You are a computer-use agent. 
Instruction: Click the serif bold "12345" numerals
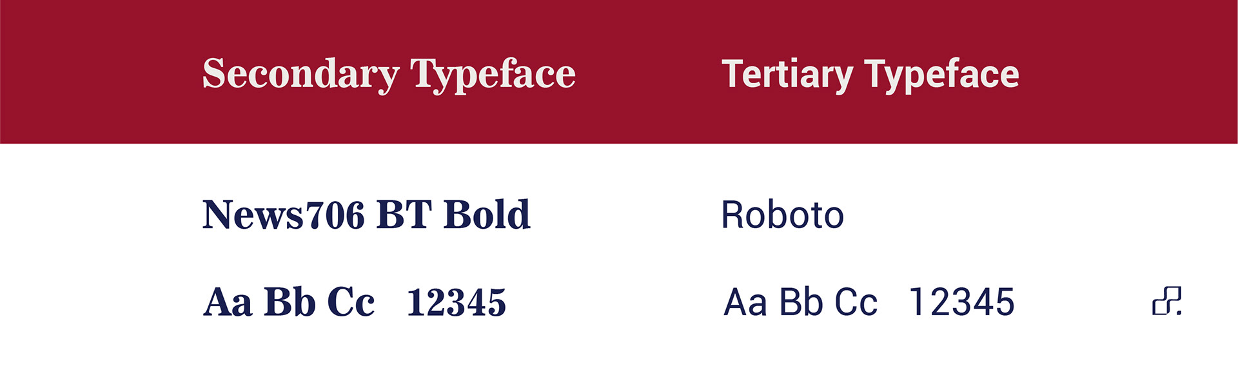pyautogui.click(x=456, y=303)
